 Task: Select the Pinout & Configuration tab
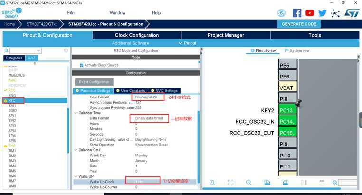[x=48, y=35]
